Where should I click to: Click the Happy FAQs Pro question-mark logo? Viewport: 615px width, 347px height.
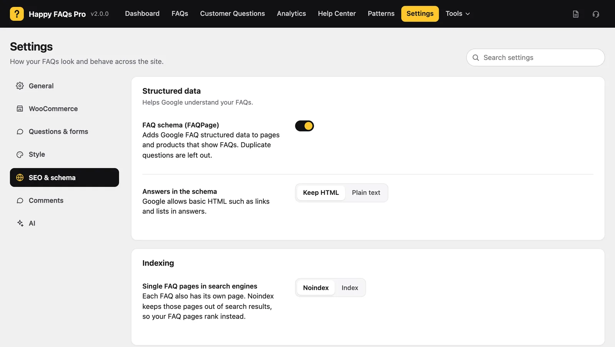click(17, 14)
